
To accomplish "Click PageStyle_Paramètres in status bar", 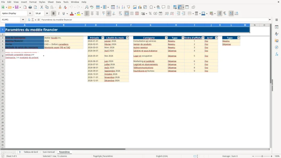I will tap(103, 156).
